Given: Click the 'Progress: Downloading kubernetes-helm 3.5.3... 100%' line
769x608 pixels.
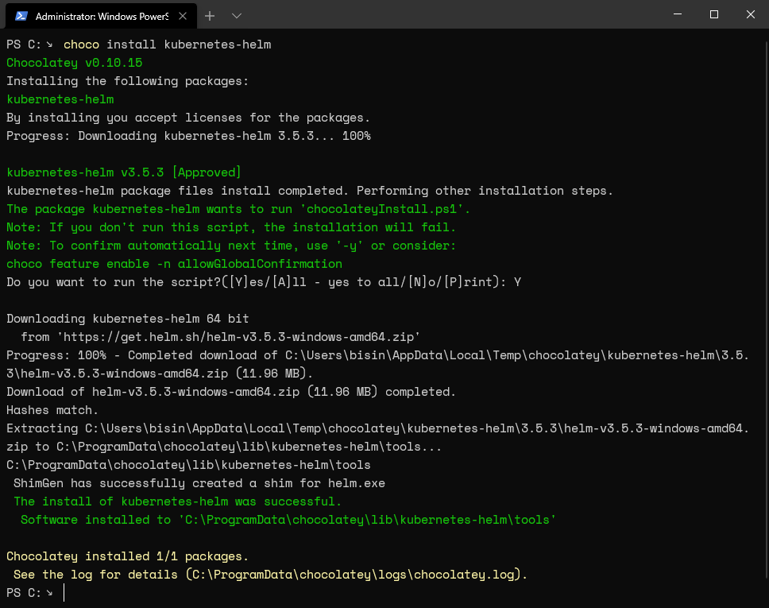Looking at the screenshot, I should tap(189, 136).
